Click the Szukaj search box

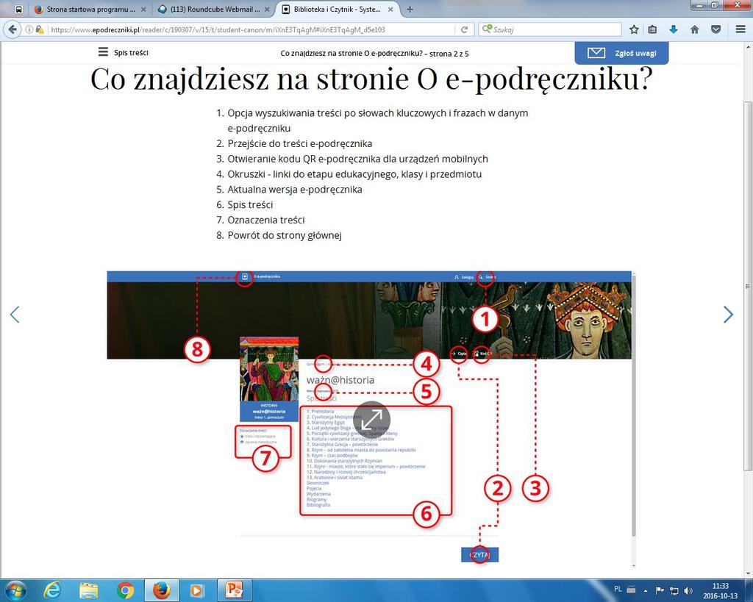point(549,29)
